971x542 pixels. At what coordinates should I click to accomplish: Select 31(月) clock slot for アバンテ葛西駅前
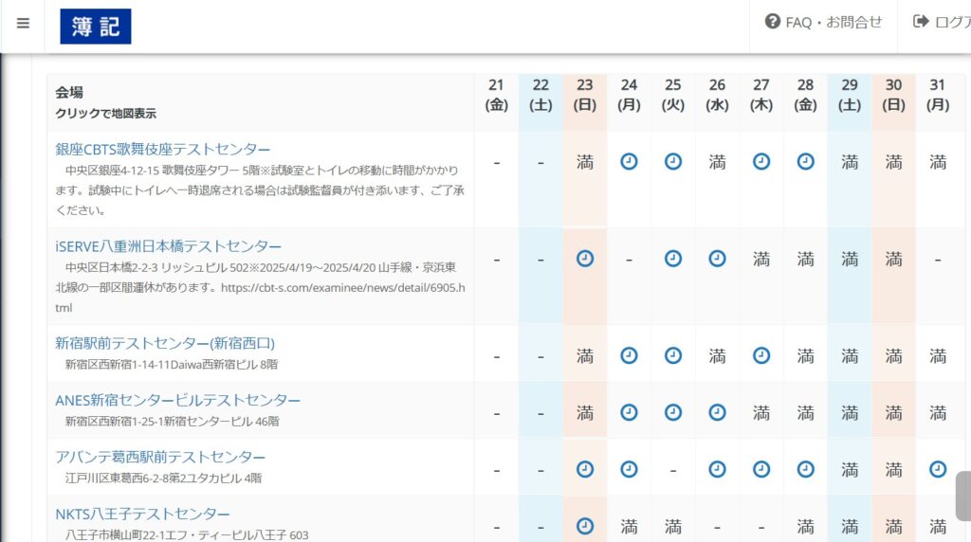pos(938,470)
